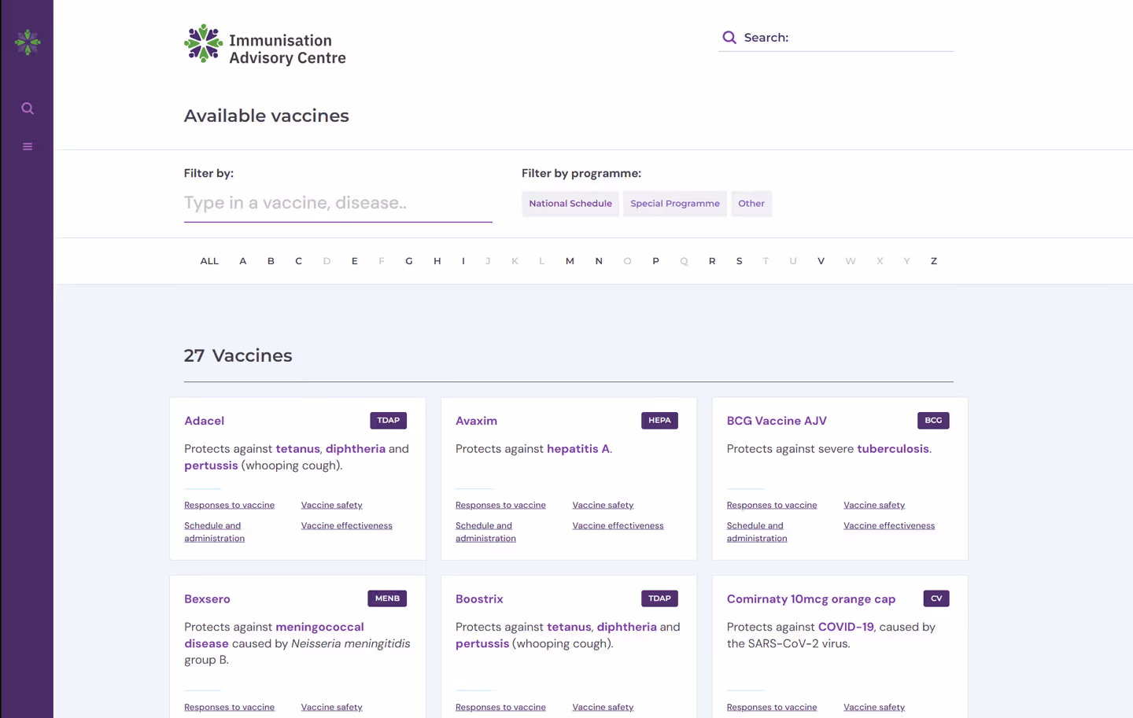Click the vaccine or disease filter input
The height and width of the screenshot is (718, 1133).
(x=338, y=203)
